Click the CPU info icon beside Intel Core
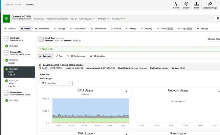This screenshot has height=135, width=220. click(x=40, y=65)
